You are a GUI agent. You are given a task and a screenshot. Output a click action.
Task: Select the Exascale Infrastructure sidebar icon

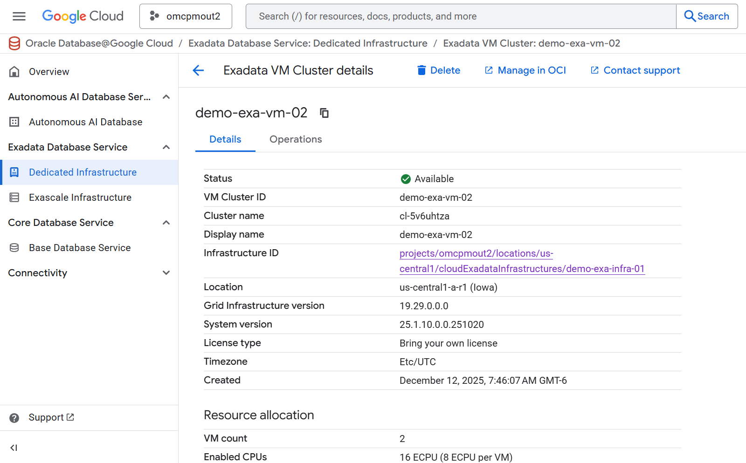(14, 197)
